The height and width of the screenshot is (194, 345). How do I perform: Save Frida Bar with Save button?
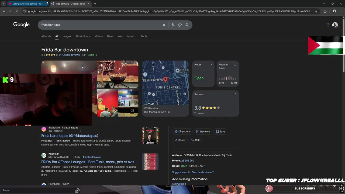click(x=220, y=131)
